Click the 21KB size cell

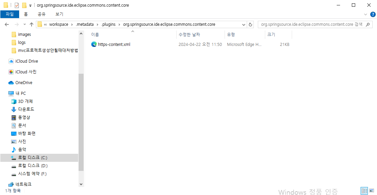pyautogui.click(x=284, y=44)
